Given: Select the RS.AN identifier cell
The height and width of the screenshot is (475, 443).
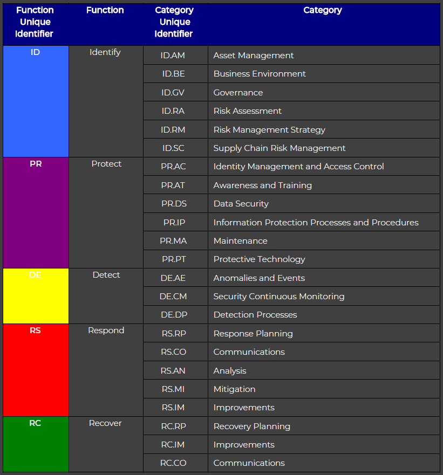Looking at the screenshot, I should coord(175,370).
